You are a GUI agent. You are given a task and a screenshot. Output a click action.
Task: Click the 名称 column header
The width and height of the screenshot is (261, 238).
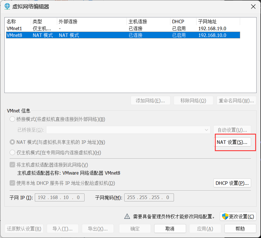[18, 21]
